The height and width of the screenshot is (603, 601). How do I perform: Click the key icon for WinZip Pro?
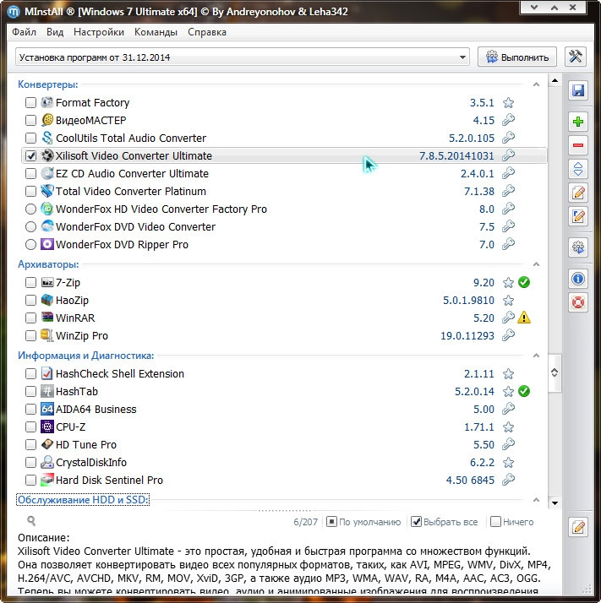coord(508,335)
